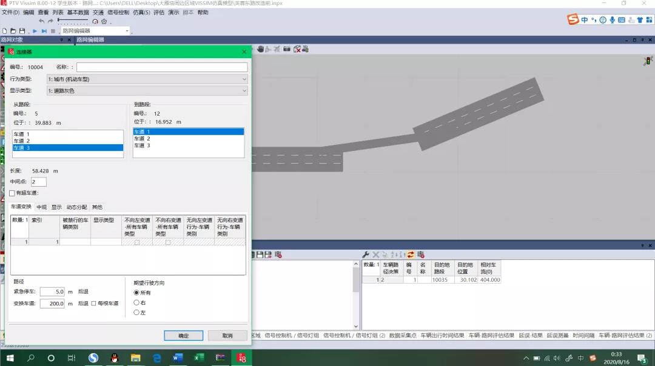The image size is (655, 366).
Task: Open Excel from the taskbar
Action: coord(199,358)
